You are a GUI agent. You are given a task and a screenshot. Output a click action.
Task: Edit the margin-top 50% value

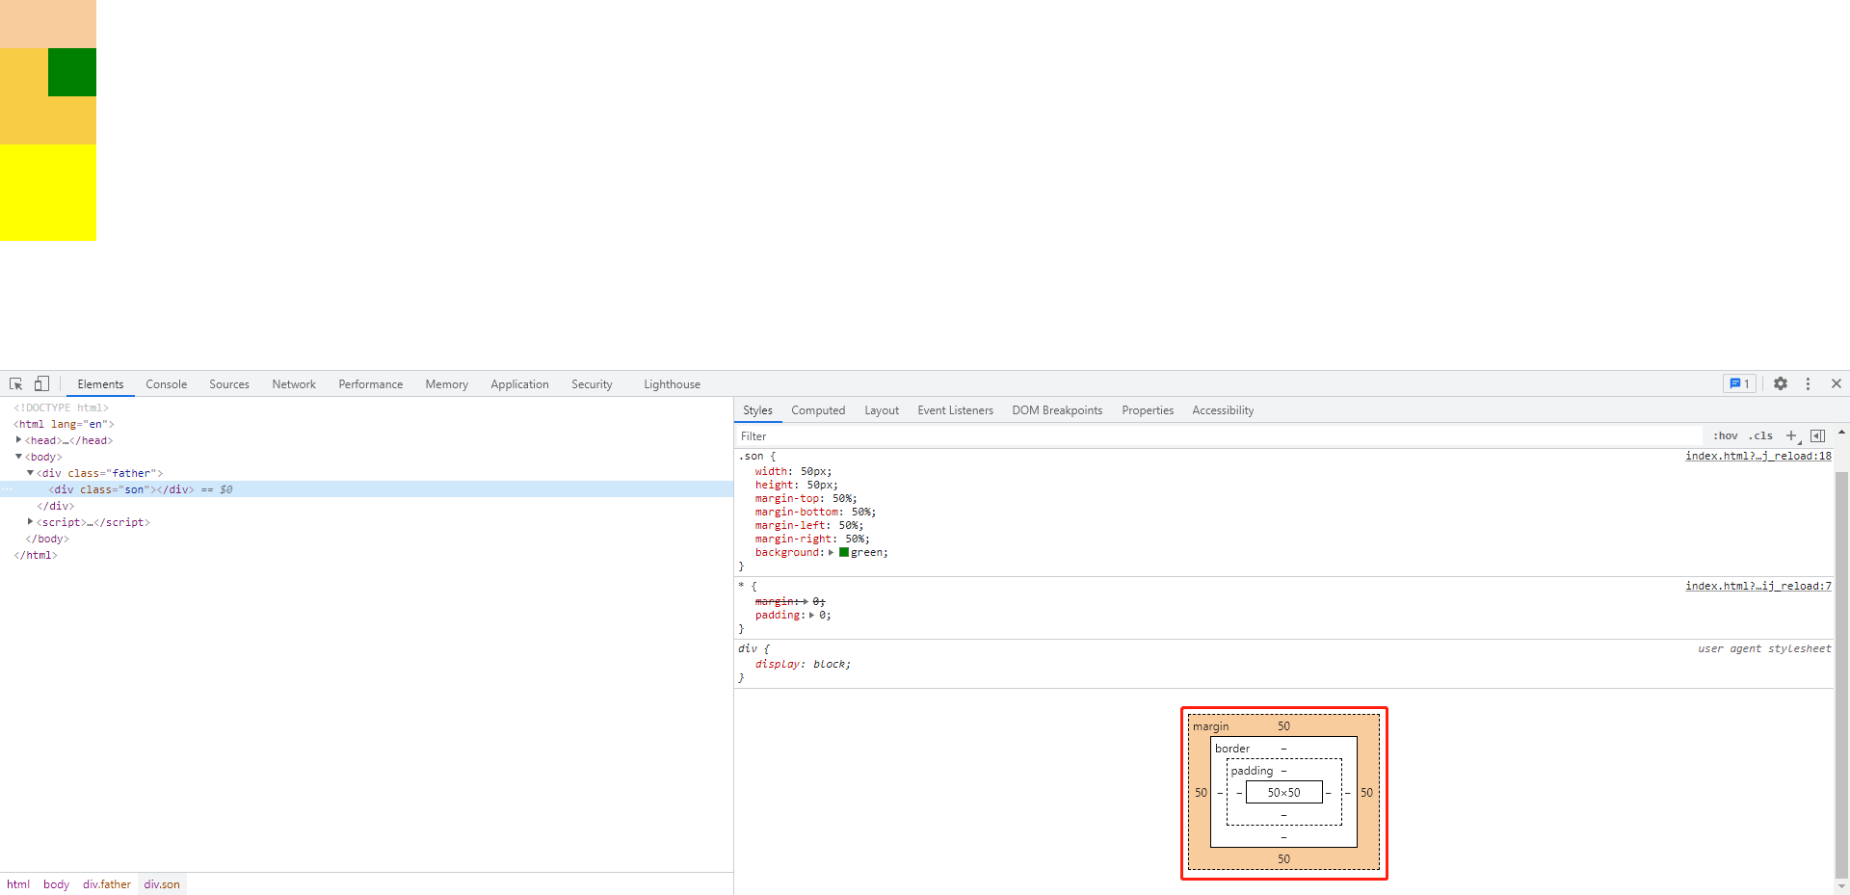pos(842,498)
